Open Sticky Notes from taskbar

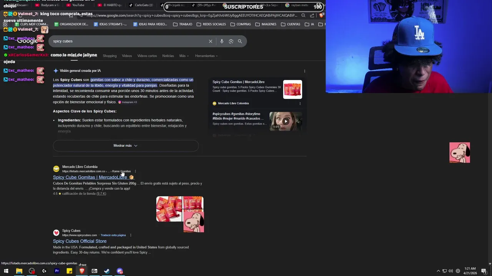(69, 271)
